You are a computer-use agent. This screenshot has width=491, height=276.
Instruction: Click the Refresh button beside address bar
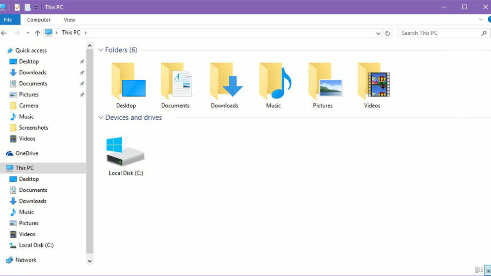click(388, 33)
